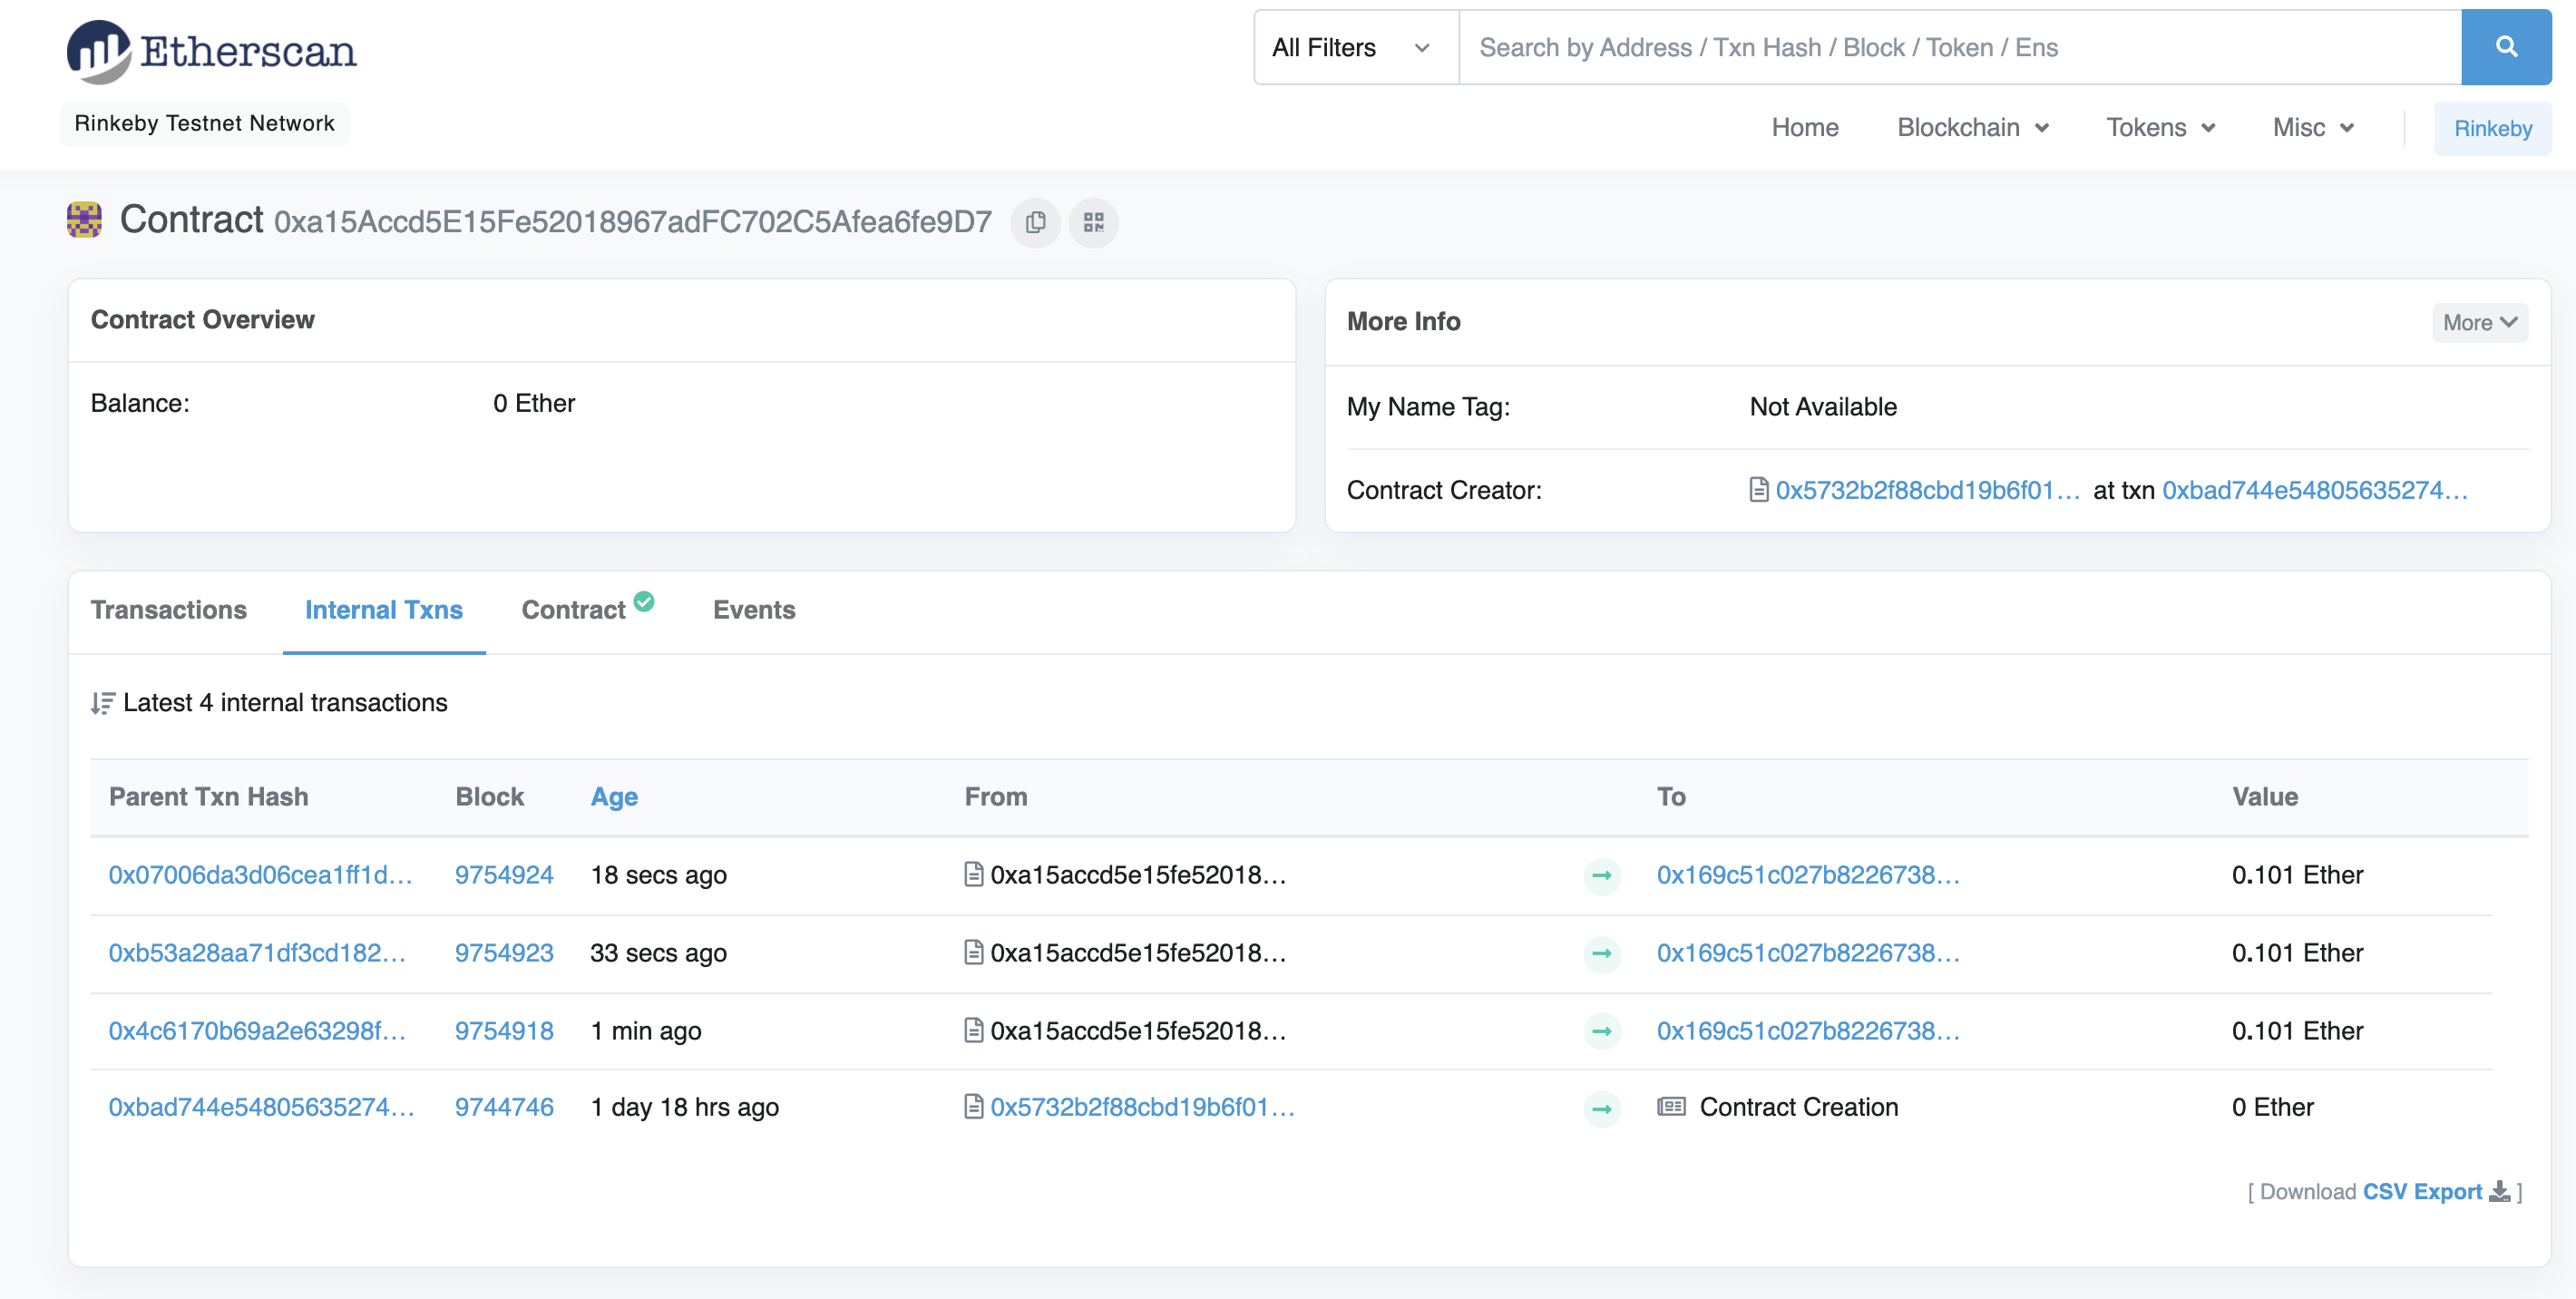
Task: Click the search magnifier button
Action: [2505, 46]
